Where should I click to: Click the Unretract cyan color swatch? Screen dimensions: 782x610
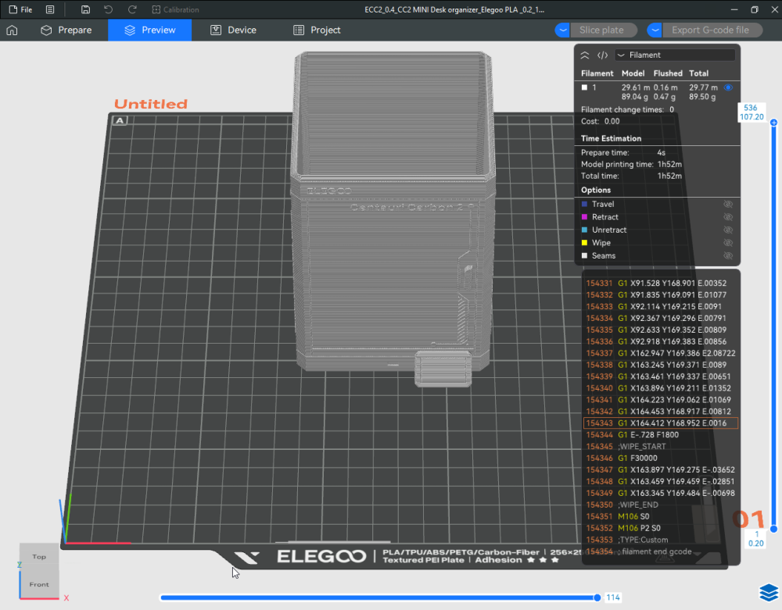pos(584,230)
